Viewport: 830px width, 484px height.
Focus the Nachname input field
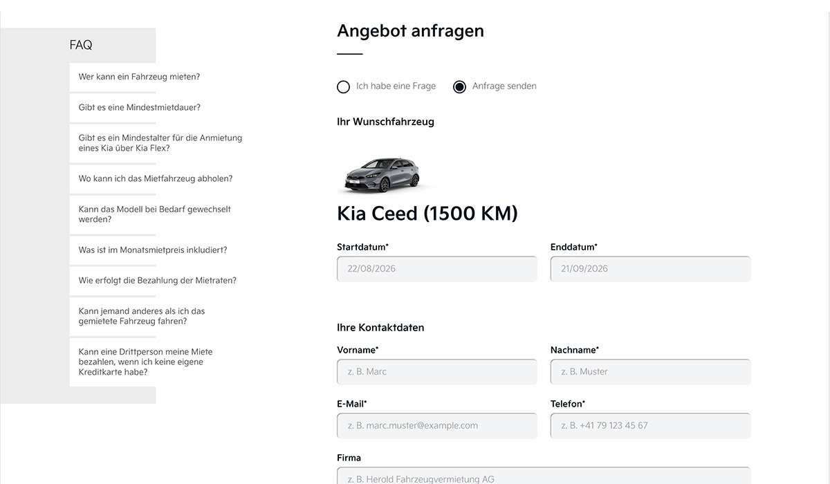click(x=651, y=372)
